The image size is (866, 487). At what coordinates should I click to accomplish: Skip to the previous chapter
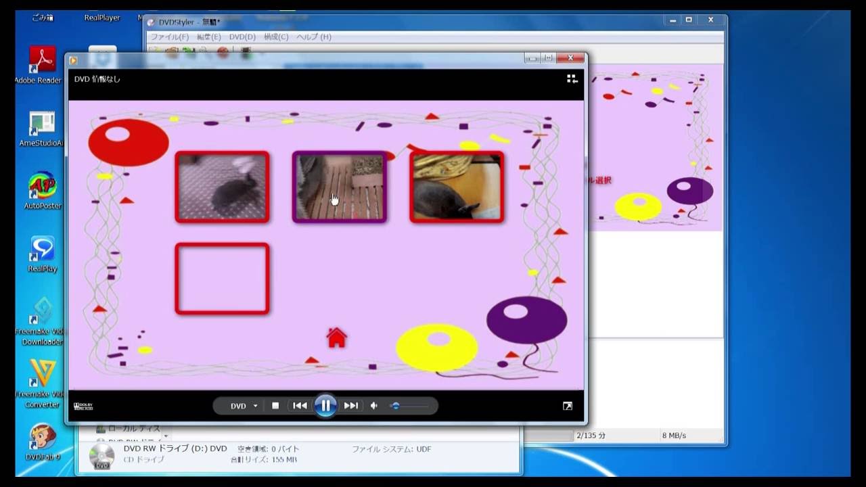coord(300,406)
